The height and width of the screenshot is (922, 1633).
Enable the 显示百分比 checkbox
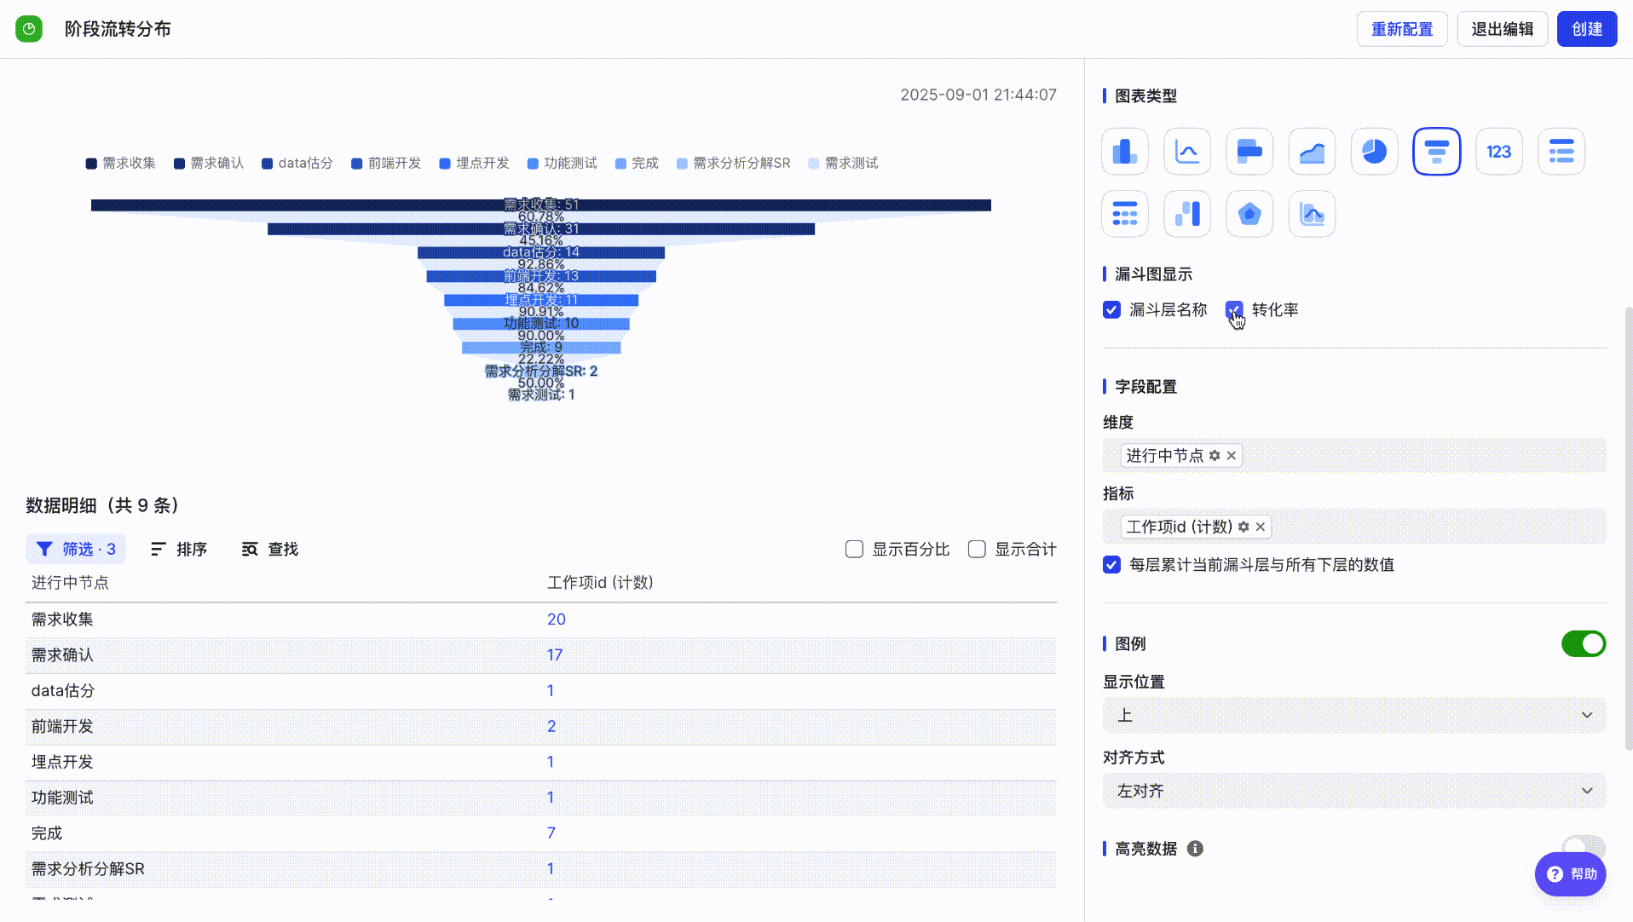coord(854,550)
